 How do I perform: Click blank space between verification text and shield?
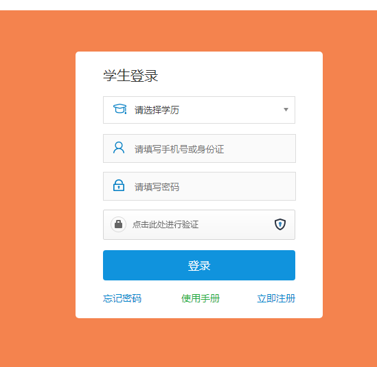pyautogui.click(x=236, y=225)
